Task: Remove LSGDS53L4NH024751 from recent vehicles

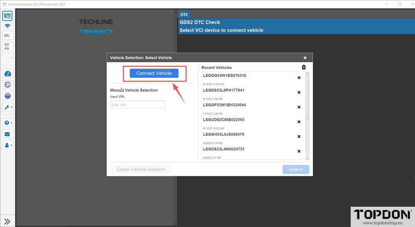Action: pos(299,151)
